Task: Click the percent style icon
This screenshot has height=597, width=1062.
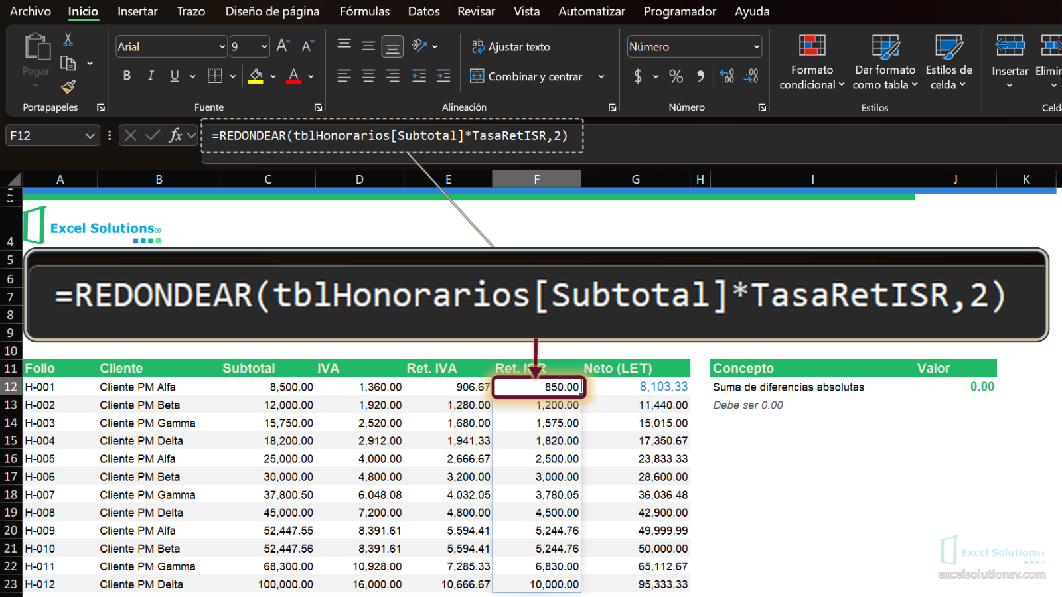Action: 676,76
